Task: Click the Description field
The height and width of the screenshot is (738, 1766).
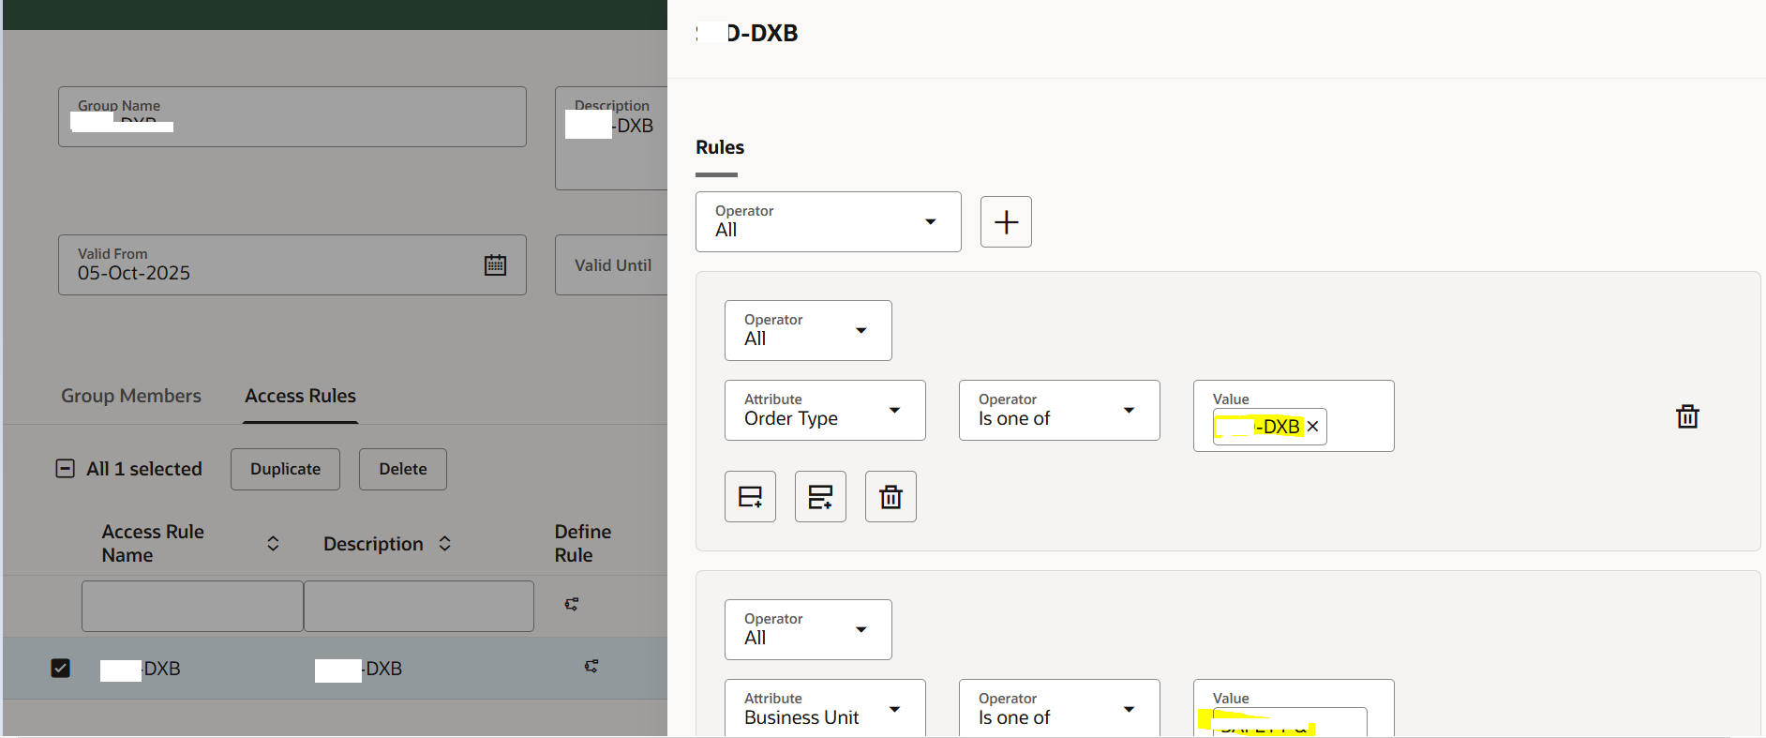Action: click(611, 139)
